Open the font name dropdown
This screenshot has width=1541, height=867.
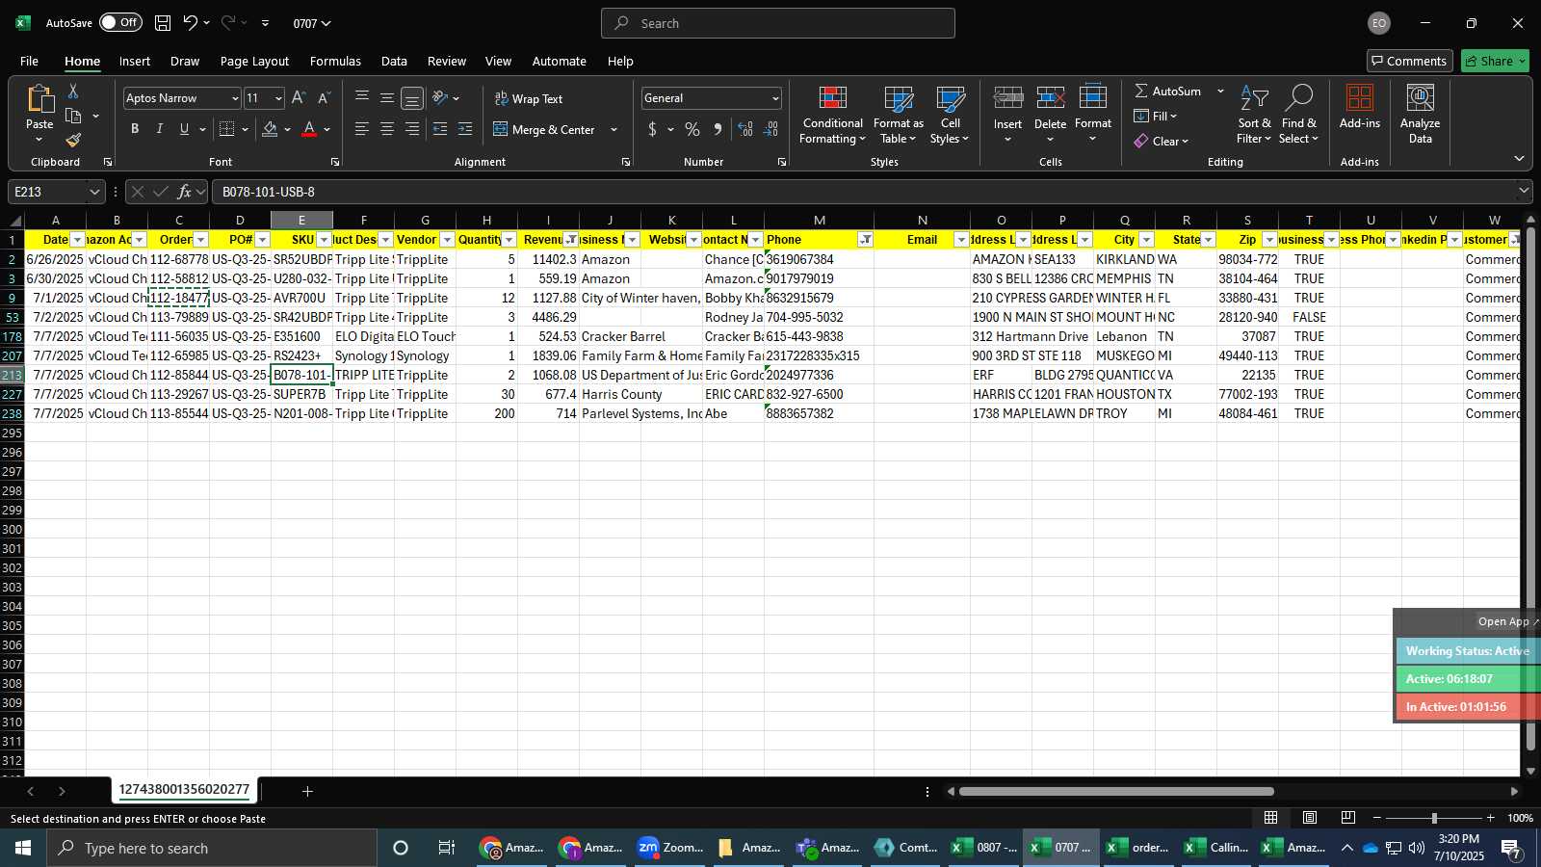(235, 98)
